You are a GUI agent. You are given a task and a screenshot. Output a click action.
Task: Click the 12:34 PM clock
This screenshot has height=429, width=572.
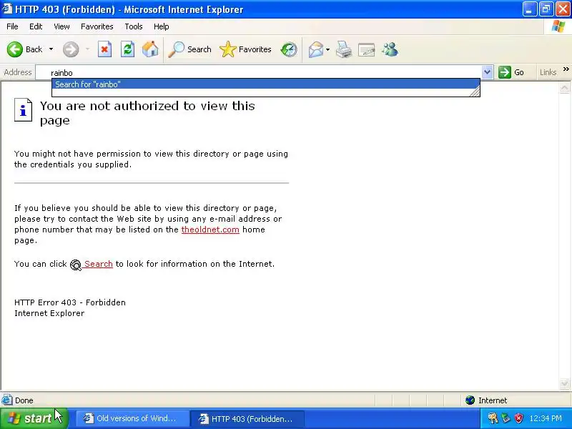(546, 418)
